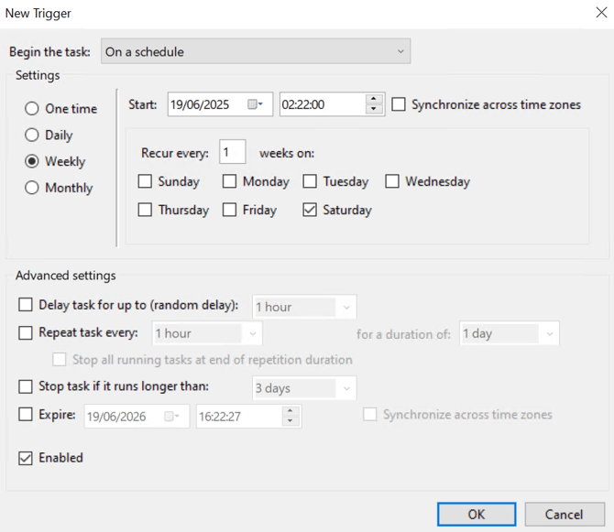The image size is (614, 532).
Task: Check the Monday checkbox
Action: (229, 181)
